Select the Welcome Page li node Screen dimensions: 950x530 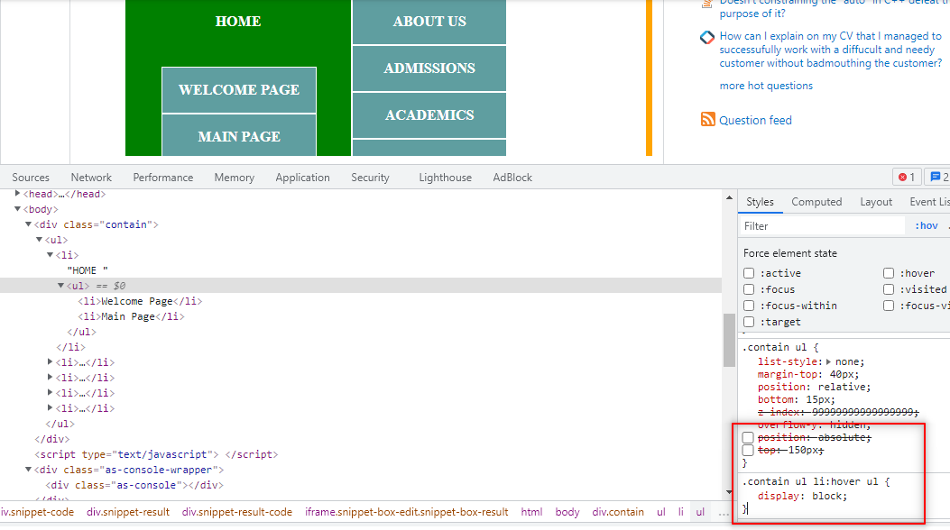coord(140,301)
